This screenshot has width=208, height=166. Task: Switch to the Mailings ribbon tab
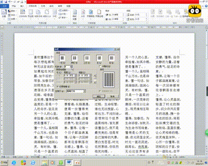(x=51, y=6)
